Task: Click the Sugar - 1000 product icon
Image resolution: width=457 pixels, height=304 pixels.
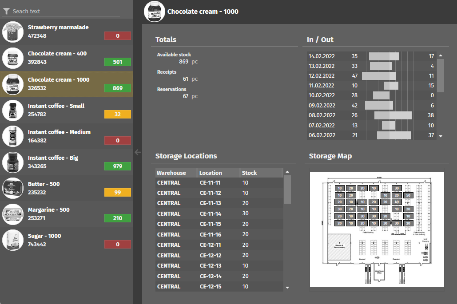Action: [13, 240]
